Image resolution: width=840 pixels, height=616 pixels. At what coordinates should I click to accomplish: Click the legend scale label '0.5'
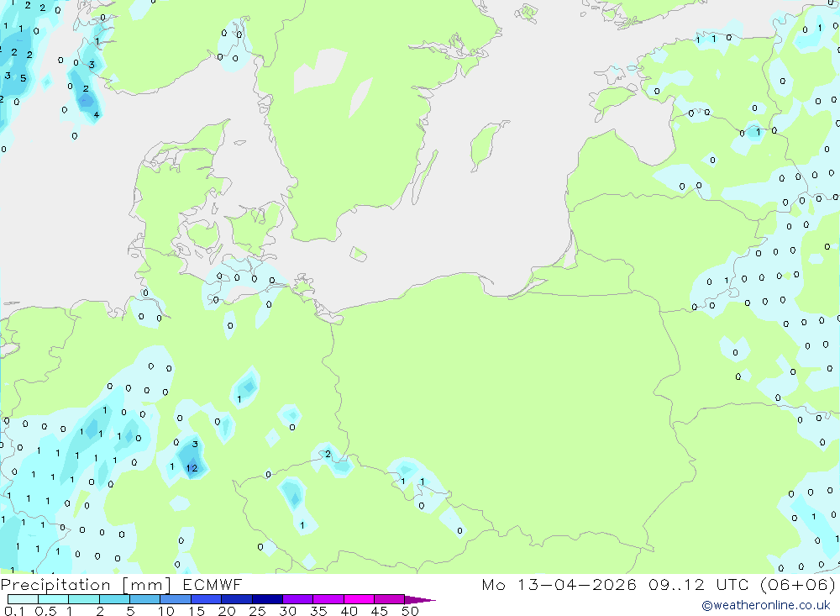[x=45, y=611]
